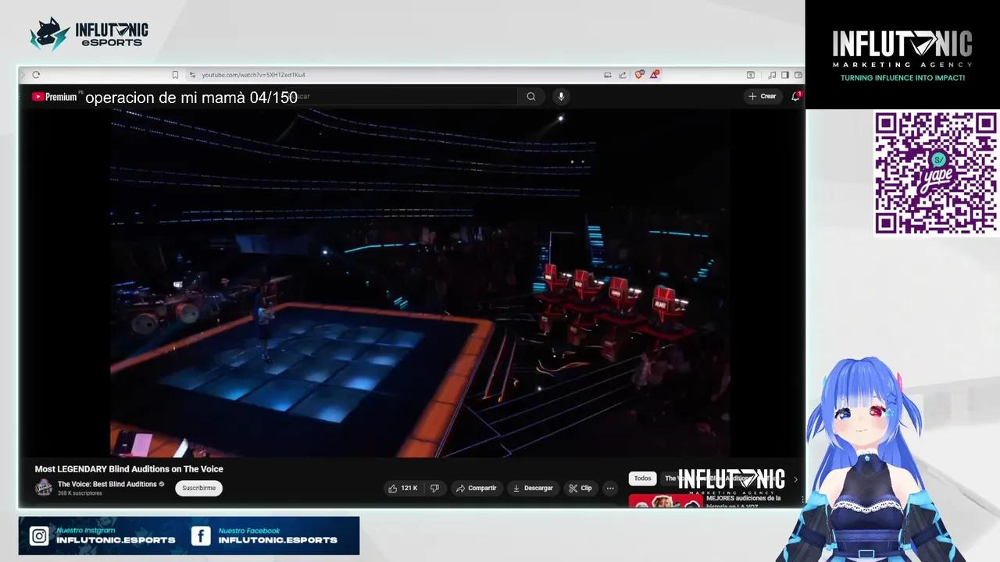Open the YouTube notifications bell
The height and width of the screenshot is (562, 1000).
pos(795,97)
